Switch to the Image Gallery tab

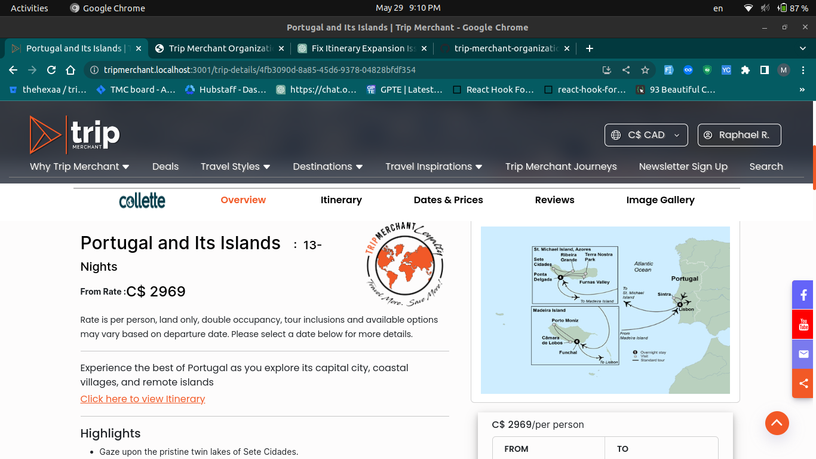pos(660,200)
